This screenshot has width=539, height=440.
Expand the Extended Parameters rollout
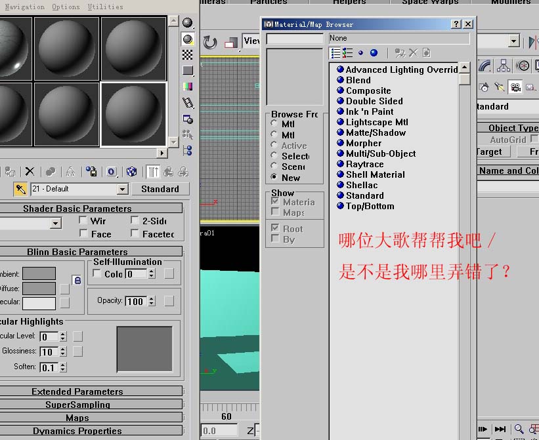point(91,391)
